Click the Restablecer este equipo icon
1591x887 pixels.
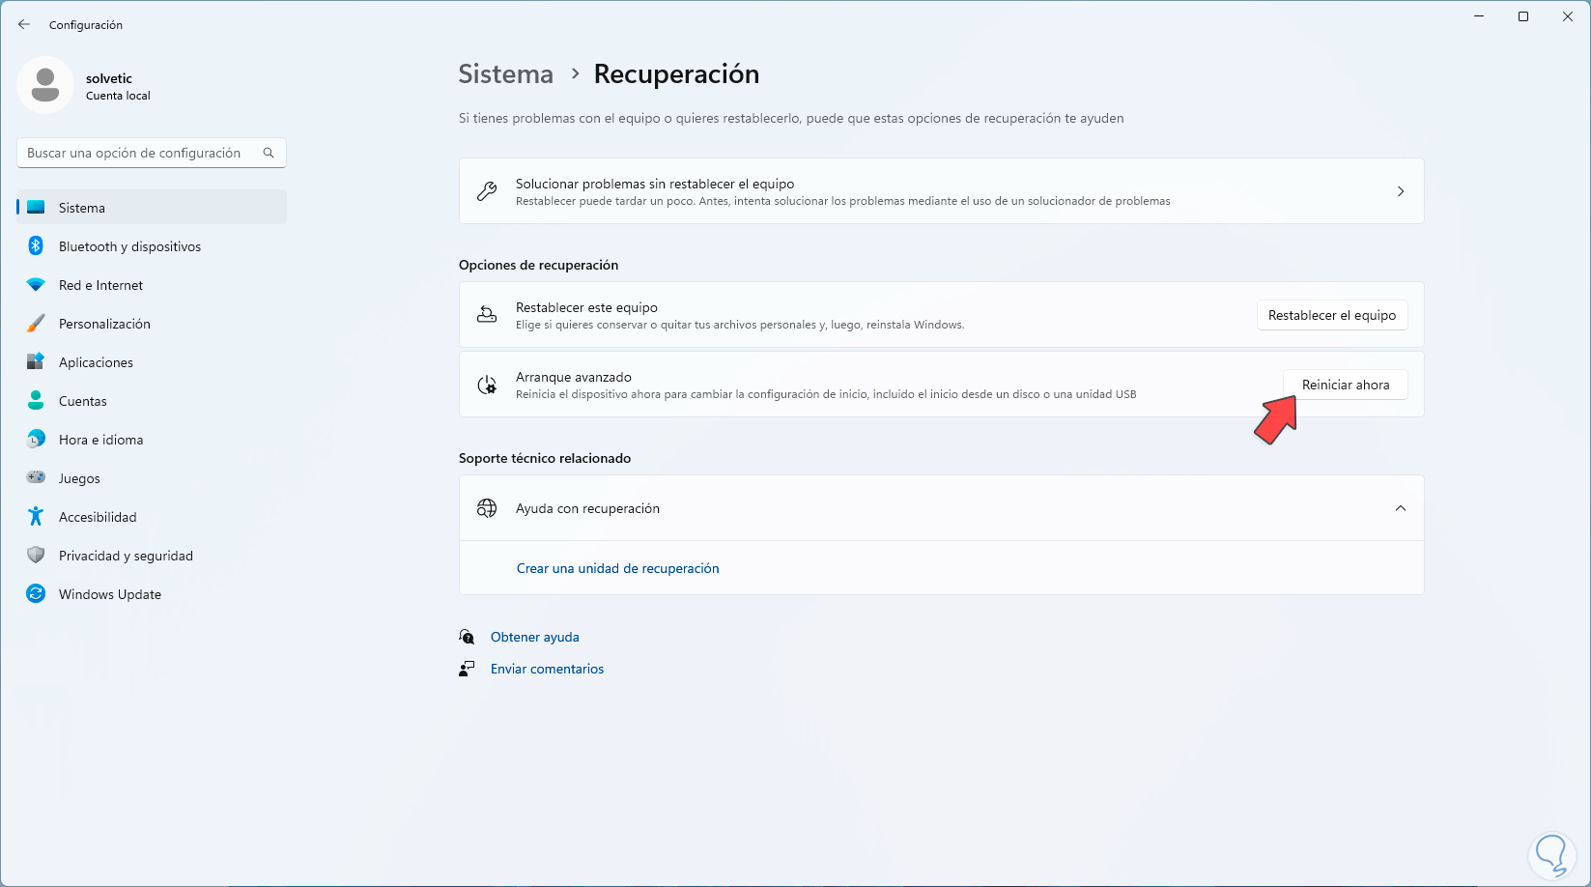pos(487,315)
